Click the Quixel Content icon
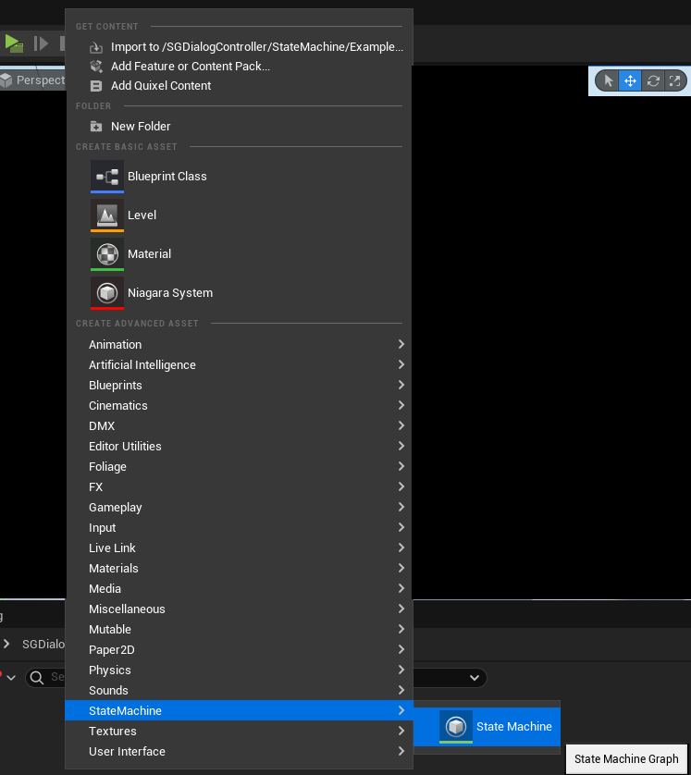 click(96, 86)
